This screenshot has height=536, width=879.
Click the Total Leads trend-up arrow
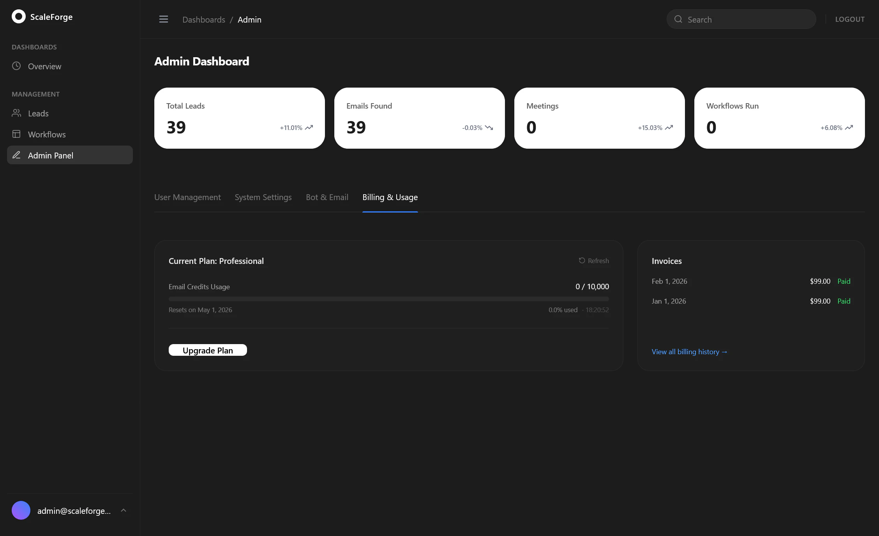(309, 128)
